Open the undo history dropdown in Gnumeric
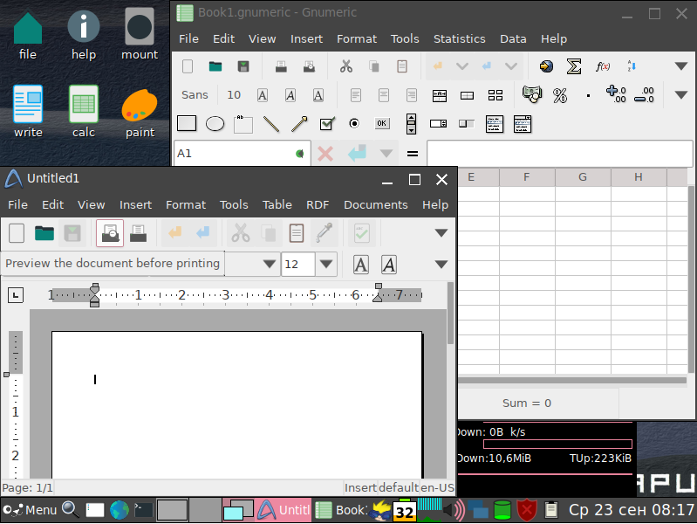The image size is (697, 524). pyautogui.click(x=462, y=66)
